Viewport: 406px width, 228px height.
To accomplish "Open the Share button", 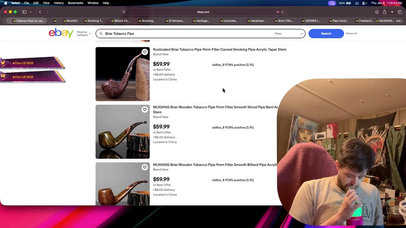I will tap(384, 12).
